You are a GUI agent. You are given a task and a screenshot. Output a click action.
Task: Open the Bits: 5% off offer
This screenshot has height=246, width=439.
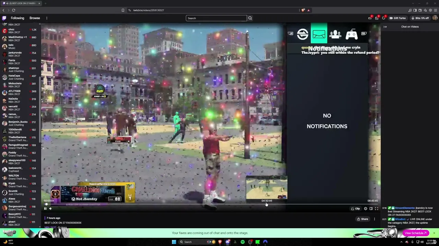(x=420, y=18)
